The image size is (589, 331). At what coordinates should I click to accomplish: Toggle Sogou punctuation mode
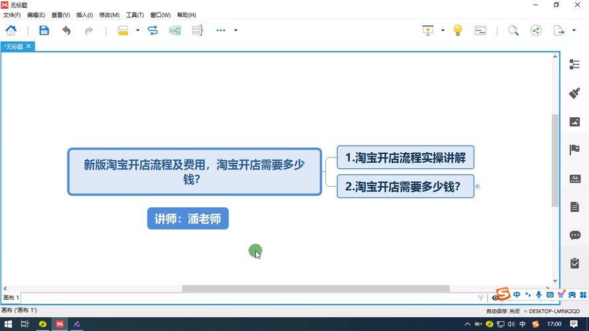click(x=528, y=295)
